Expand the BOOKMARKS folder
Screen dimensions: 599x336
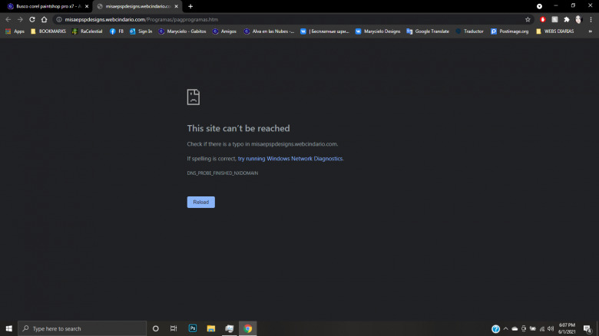coord(48,31)
